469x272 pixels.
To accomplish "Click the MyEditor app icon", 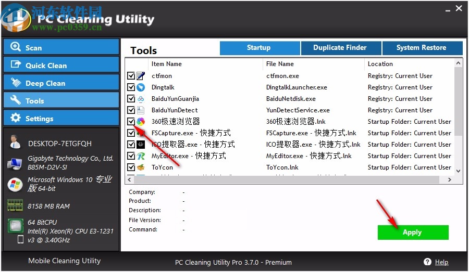I will coord(141,156).
